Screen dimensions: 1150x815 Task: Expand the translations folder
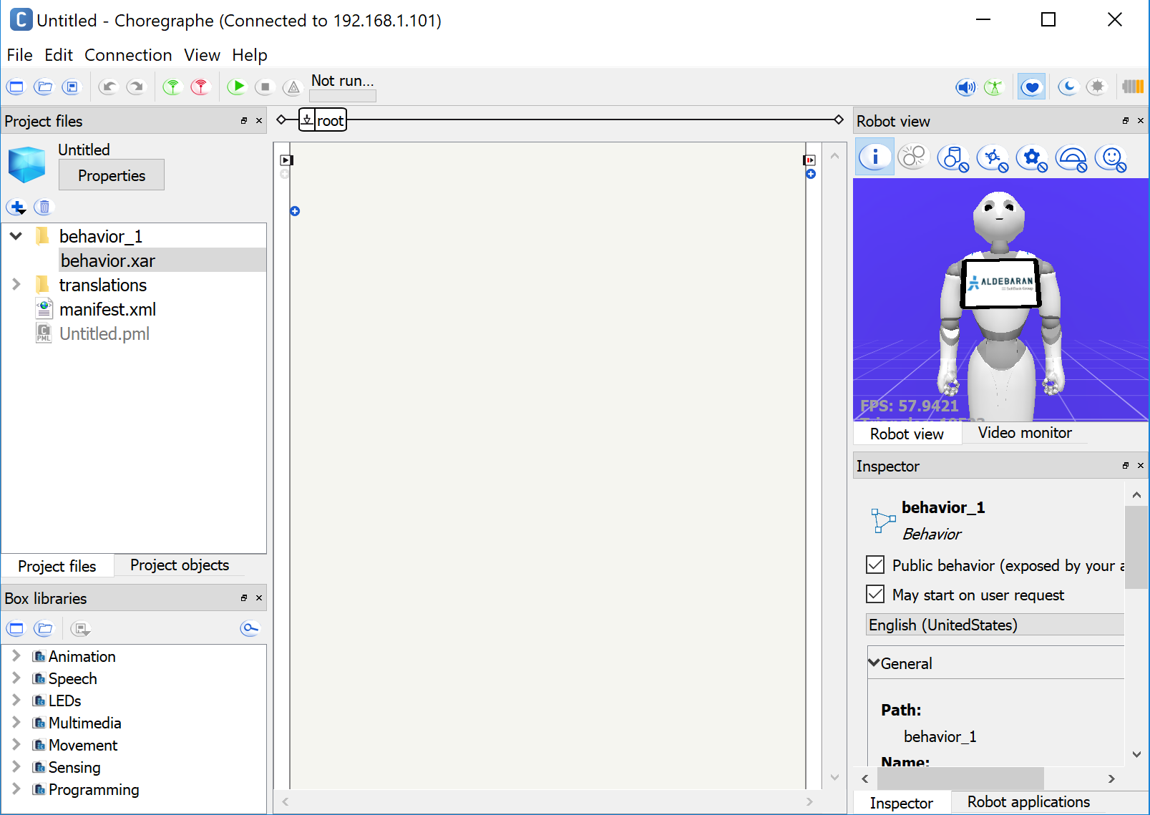click(x=16, y=284)
